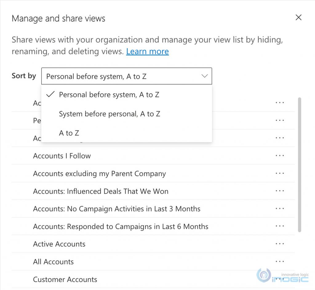Screen dimensions: 315x290
Task: Open the Learn more link
Action: tap(147, 51)
